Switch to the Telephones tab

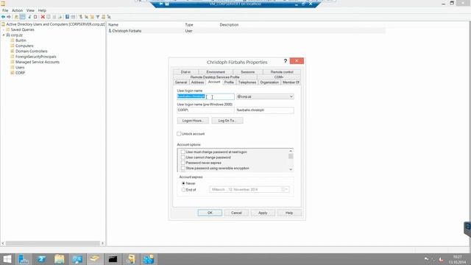247,82
